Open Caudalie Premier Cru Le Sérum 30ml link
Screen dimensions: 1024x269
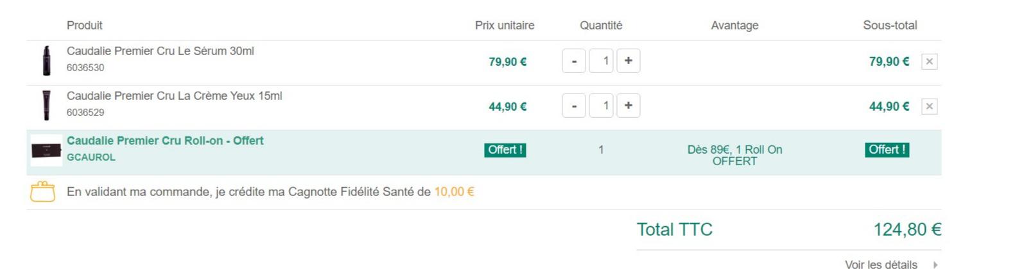(x=161, y=51)
